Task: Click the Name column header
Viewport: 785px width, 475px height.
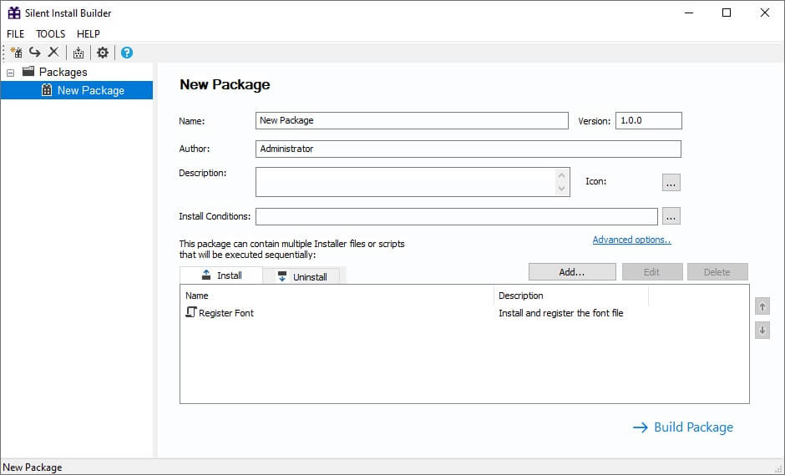Action: (x=337, y=296)
